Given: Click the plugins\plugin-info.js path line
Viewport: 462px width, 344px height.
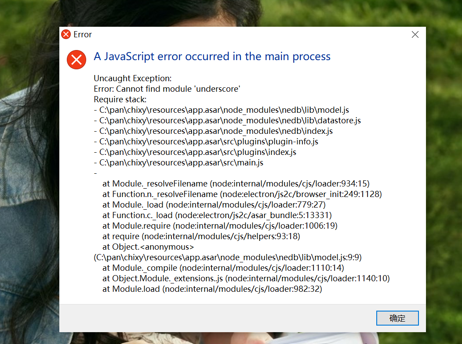Looking at the screenshot, I should pos(206,142).
